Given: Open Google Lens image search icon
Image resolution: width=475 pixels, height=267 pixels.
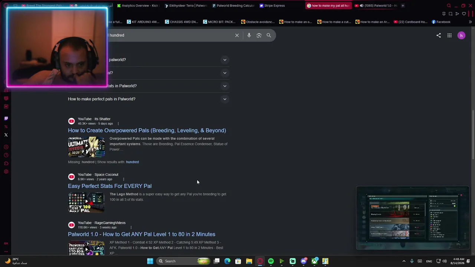Looking at the screenshot, I should 259,35.
